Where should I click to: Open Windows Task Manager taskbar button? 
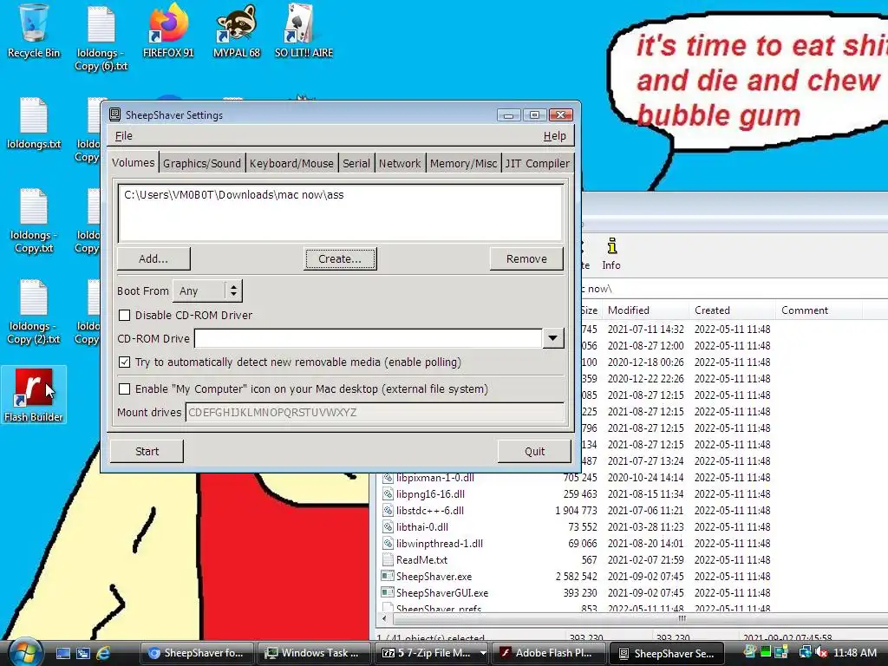pyautogui.click(x=314, y=653)
